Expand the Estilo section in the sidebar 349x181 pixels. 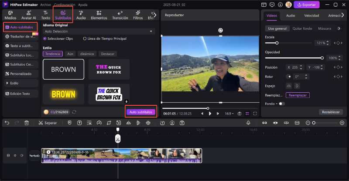21,83
